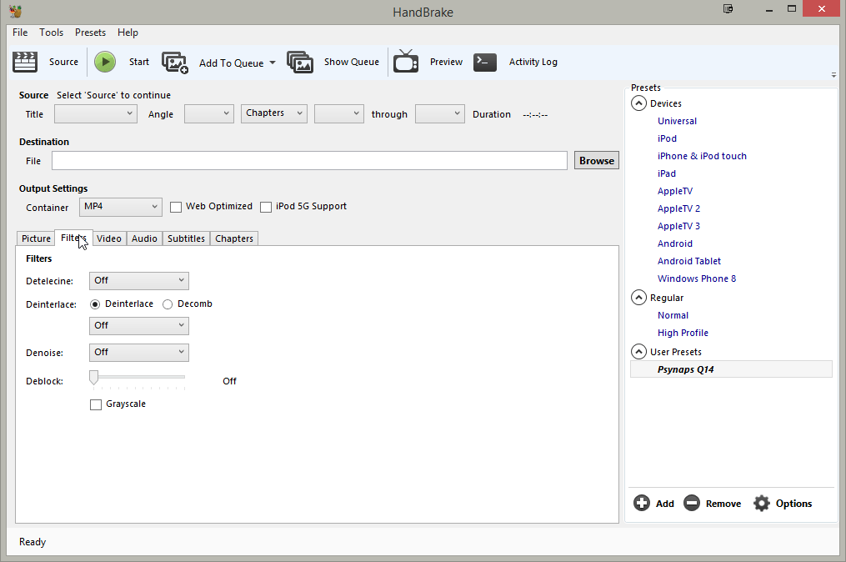846x562 pixels.
Task: Open the start chapter dropdown before 'through'
Action: (x=339, y=113)
